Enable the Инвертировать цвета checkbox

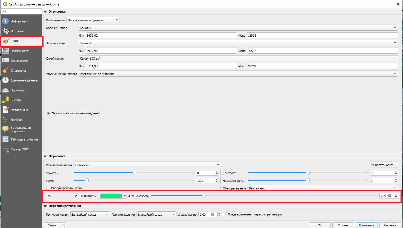(48, 188)
